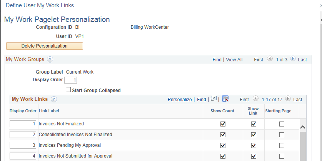Viewport: 322px width, 161px height.
Task: Click 'Invoices Not Submitted for Approval' label text
Action: pyautogui.click(x=75, y=156)
